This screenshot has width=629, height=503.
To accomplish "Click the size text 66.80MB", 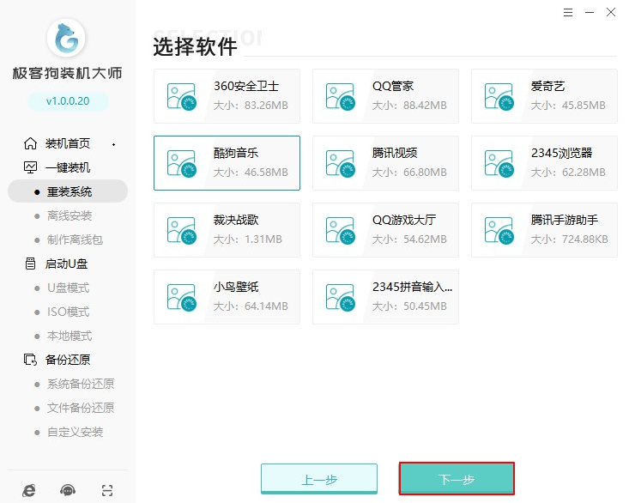I will tap(425, 173).
